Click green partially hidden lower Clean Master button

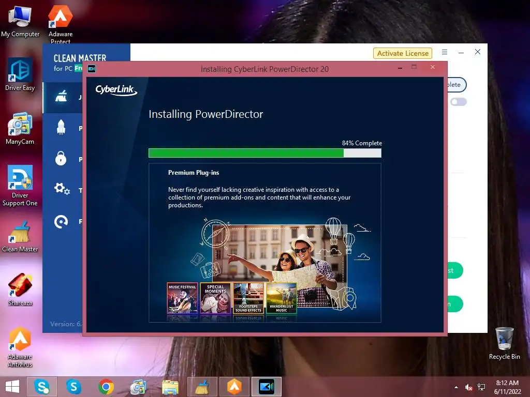(x=455, y=304)
